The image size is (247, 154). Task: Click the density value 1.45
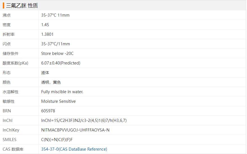[x=45, y=25]
